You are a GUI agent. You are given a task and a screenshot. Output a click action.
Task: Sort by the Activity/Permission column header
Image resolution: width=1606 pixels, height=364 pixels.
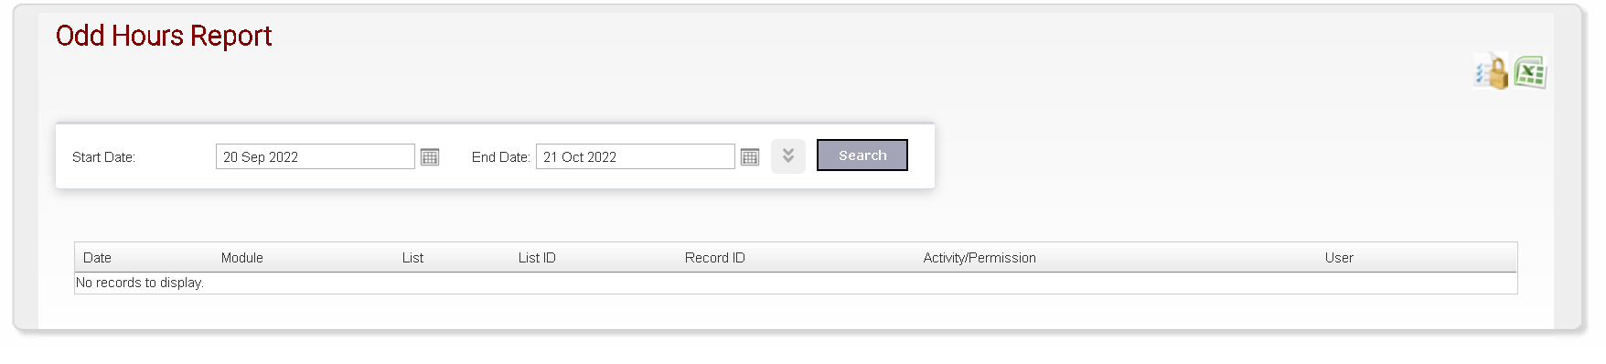[980, 258]
